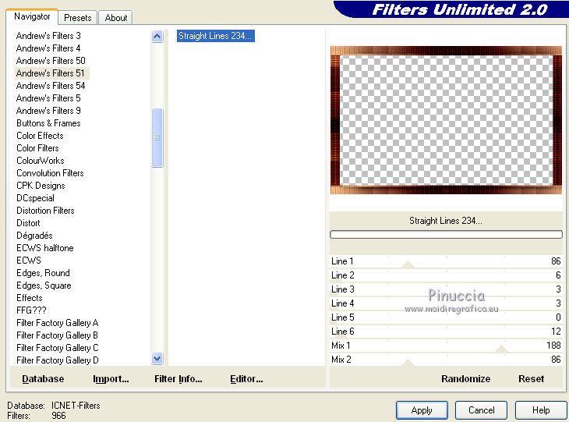The image size is (569, 422).
Task: Select the Effects category
Action: click(x=30, y=298)
